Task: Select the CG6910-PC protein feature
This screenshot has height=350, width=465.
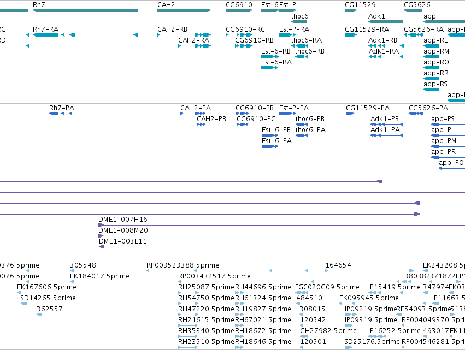Action: 243,124
